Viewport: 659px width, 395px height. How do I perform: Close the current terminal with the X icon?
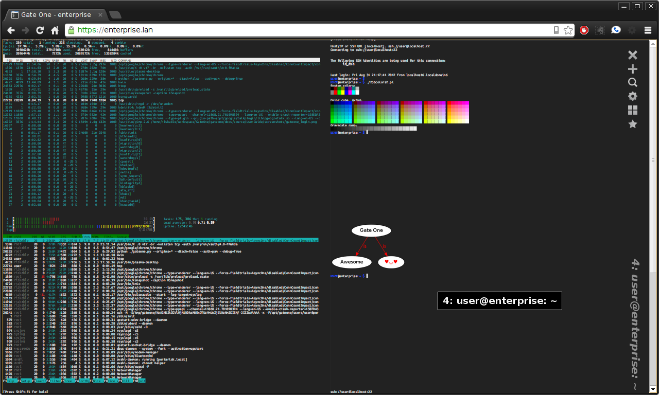click(x=632, y=55)
